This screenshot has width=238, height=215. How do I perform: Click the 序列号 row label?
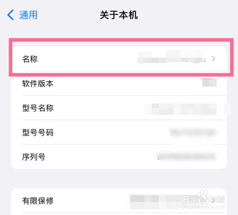tap(34, 157)
